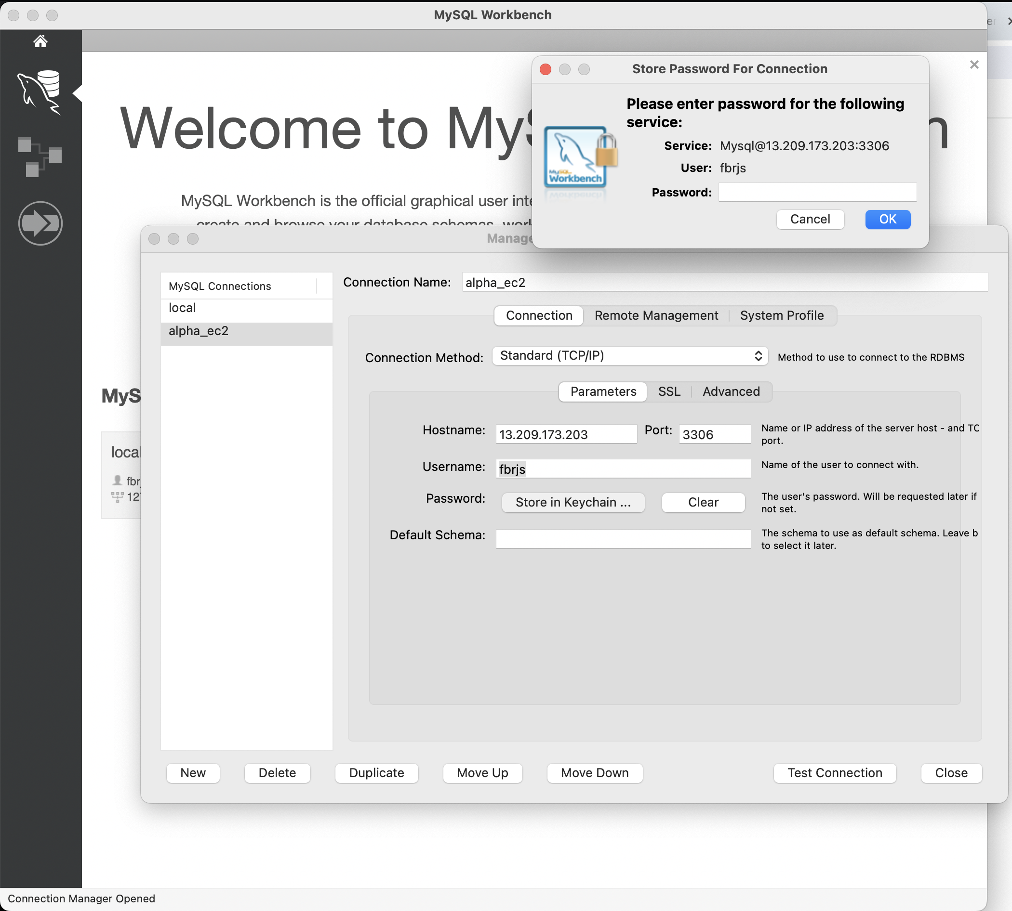Click the Connection Name field
The height and width of the screenshot is (911, 1012).
click(x=724, y=282)
